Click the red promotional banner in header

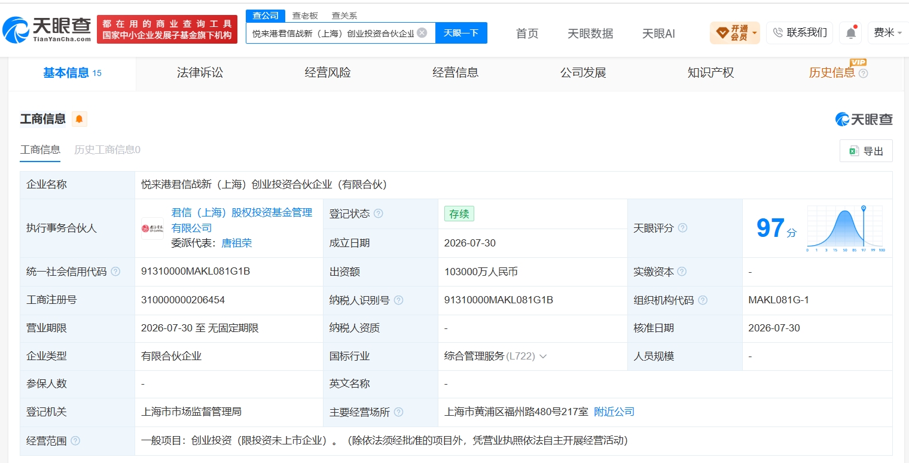pyautogui.click(x=167, y=29)
